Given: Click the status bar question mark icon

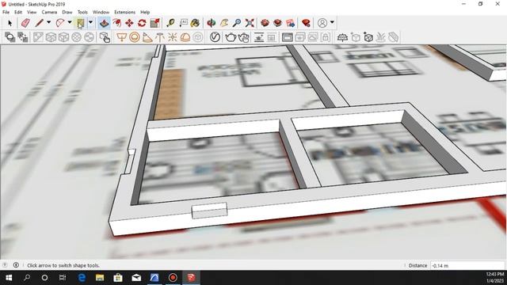Looking at the screenshot, I should 5,265.
